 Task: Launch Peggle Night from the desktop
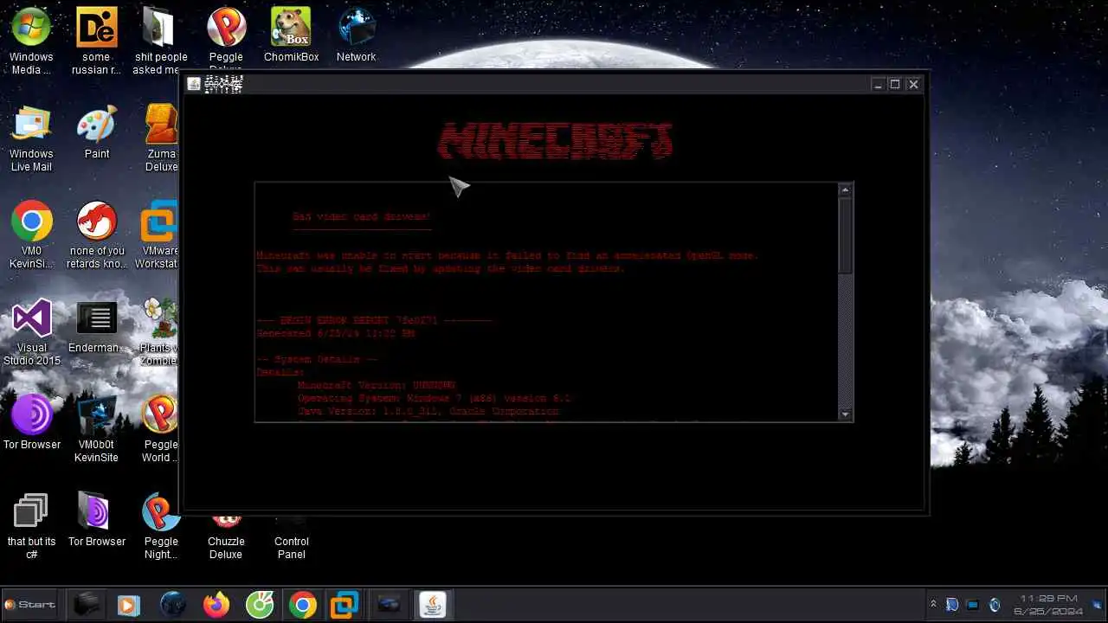point(161,526)
